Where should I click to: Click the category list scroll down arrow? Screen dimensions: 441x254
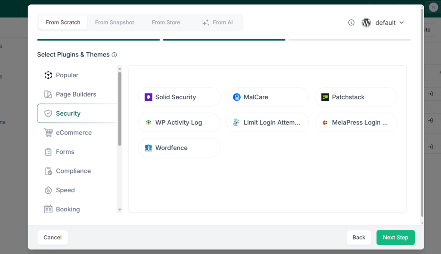[x=120, y=210]
